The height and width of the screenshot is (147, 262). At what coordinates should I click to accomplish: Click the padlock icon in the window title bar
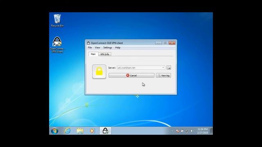tap(88, 43)
